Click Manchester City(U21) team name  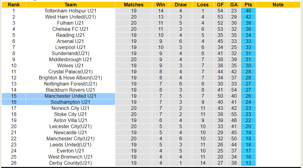70,138
